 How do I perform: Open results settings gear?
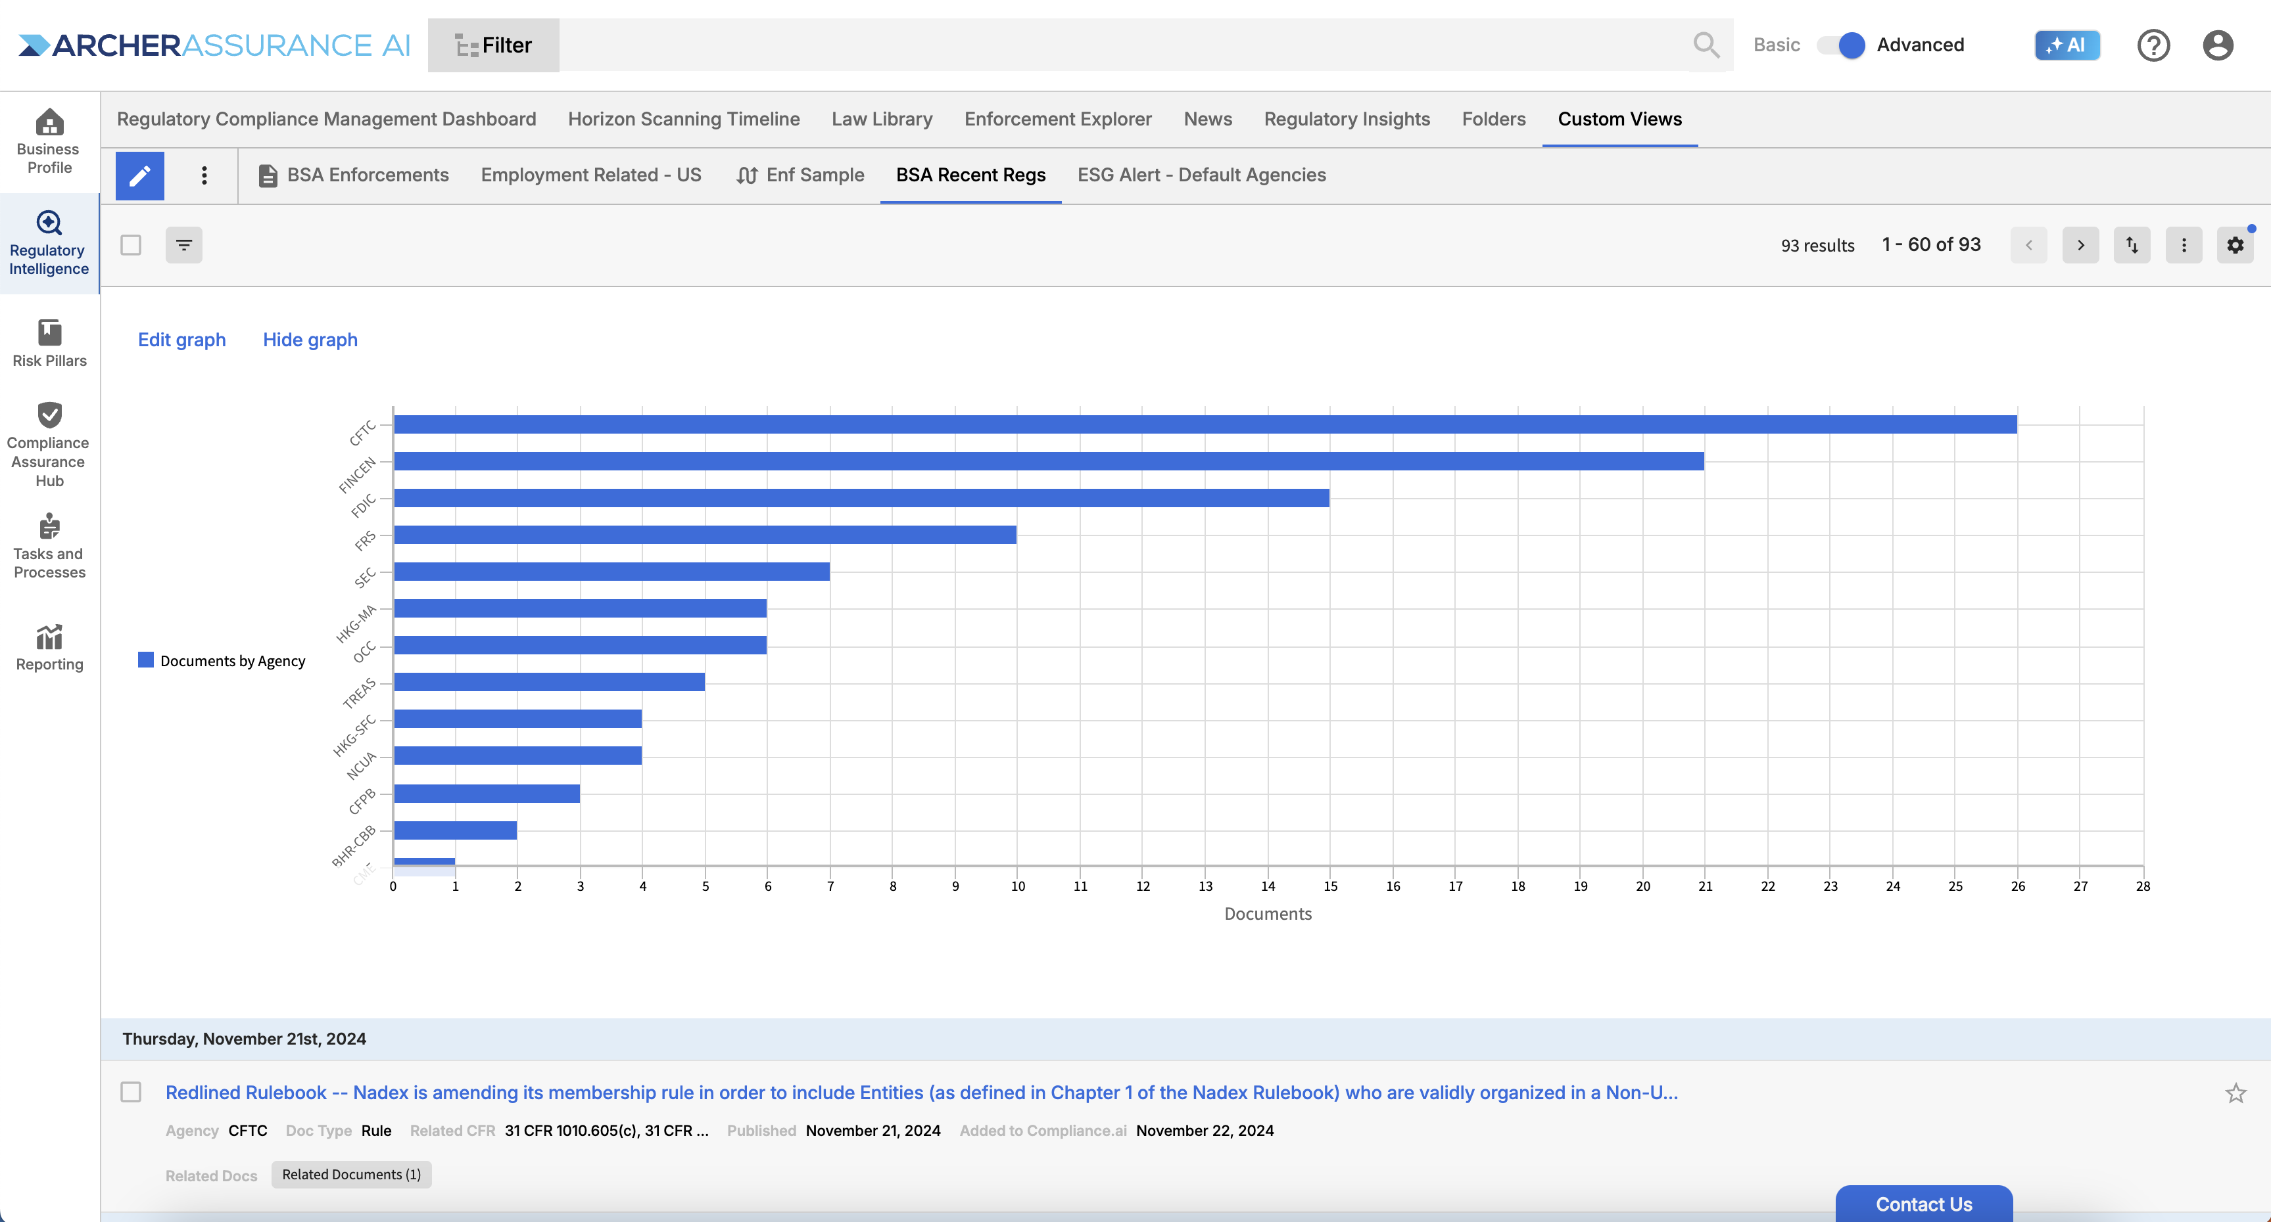click(x=2235, y=245)
